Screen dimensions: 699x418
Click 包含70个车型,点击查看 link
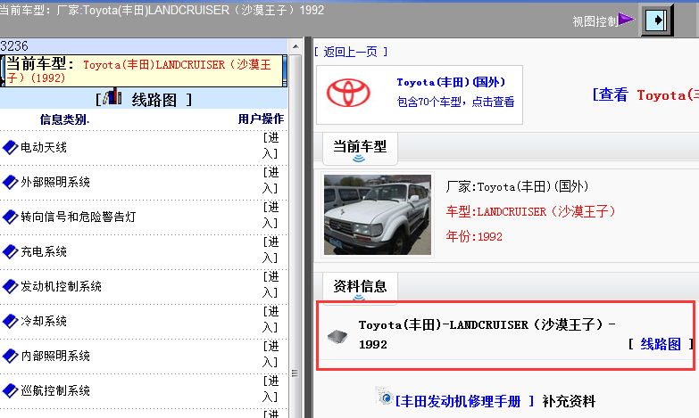pyautogui.click(x=455, y=102)
